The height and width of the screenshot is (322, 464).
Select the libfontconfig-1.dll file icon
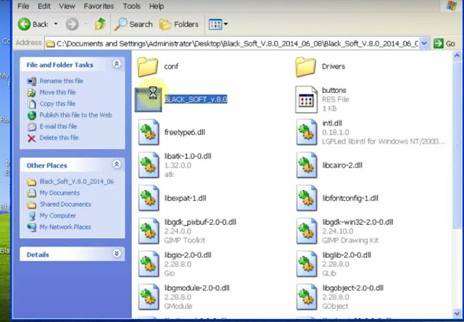(307, 198)
